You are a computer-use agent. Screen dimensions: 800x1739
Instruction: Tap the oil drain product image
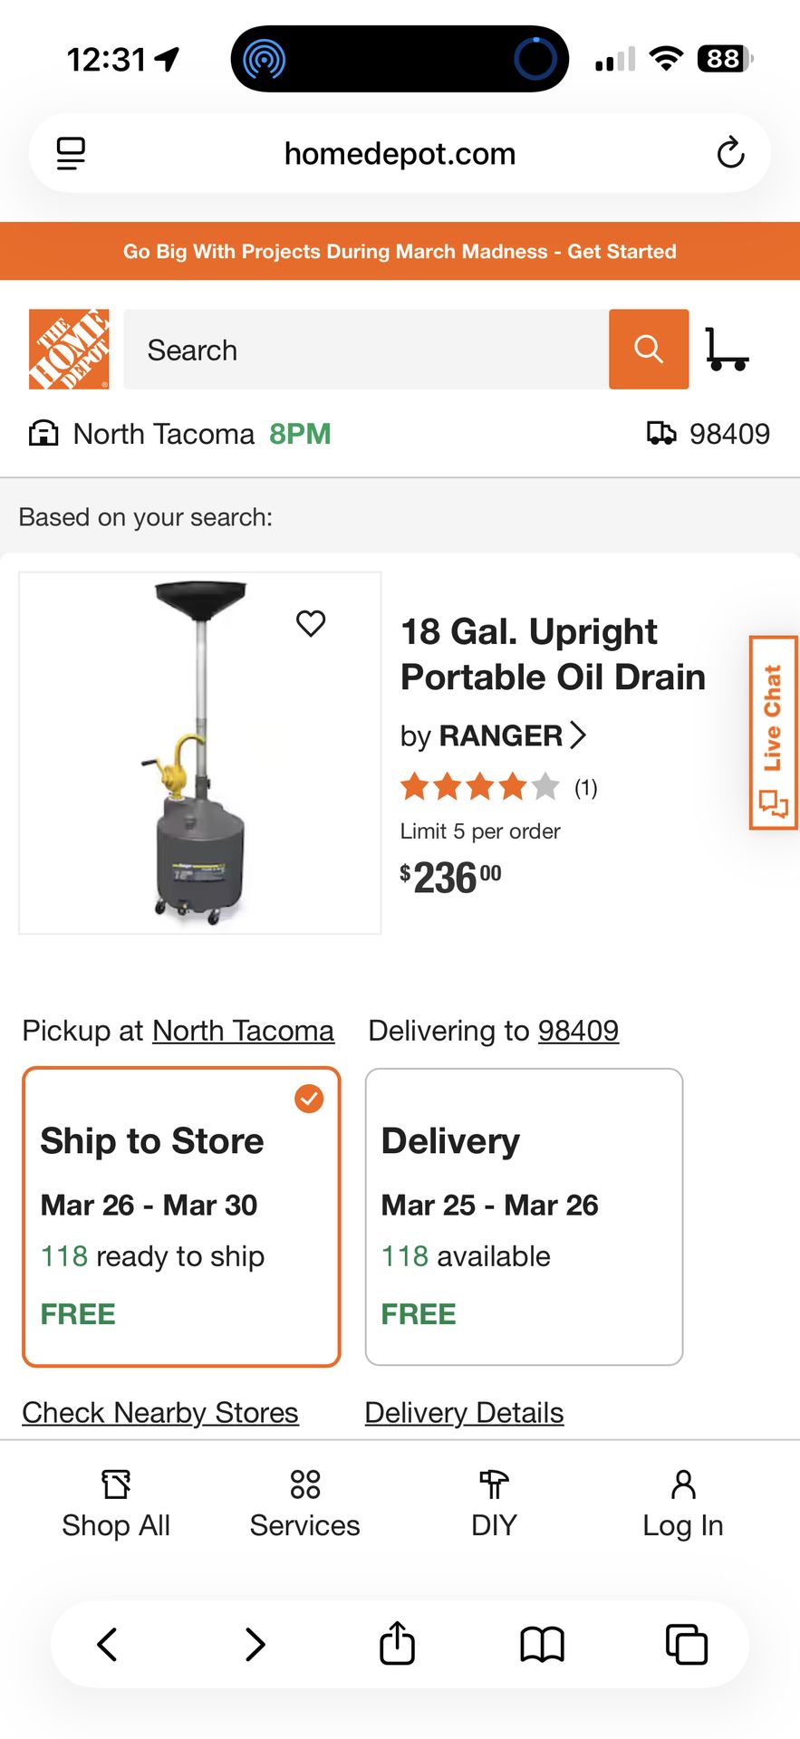(x=200, y=753)
